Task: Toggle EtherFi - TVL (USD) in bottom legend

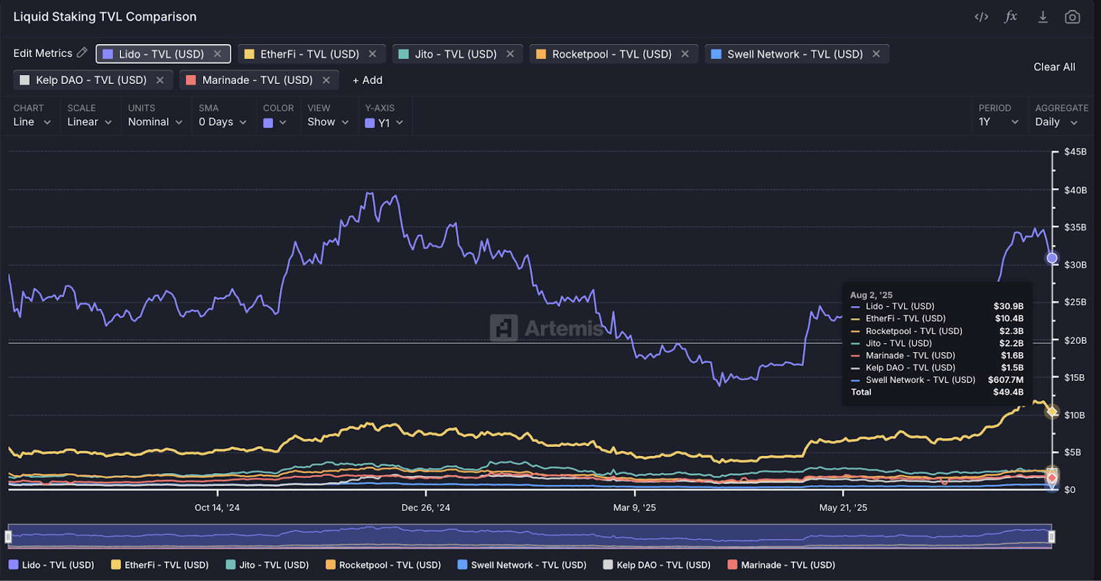Action: (160, 564)
